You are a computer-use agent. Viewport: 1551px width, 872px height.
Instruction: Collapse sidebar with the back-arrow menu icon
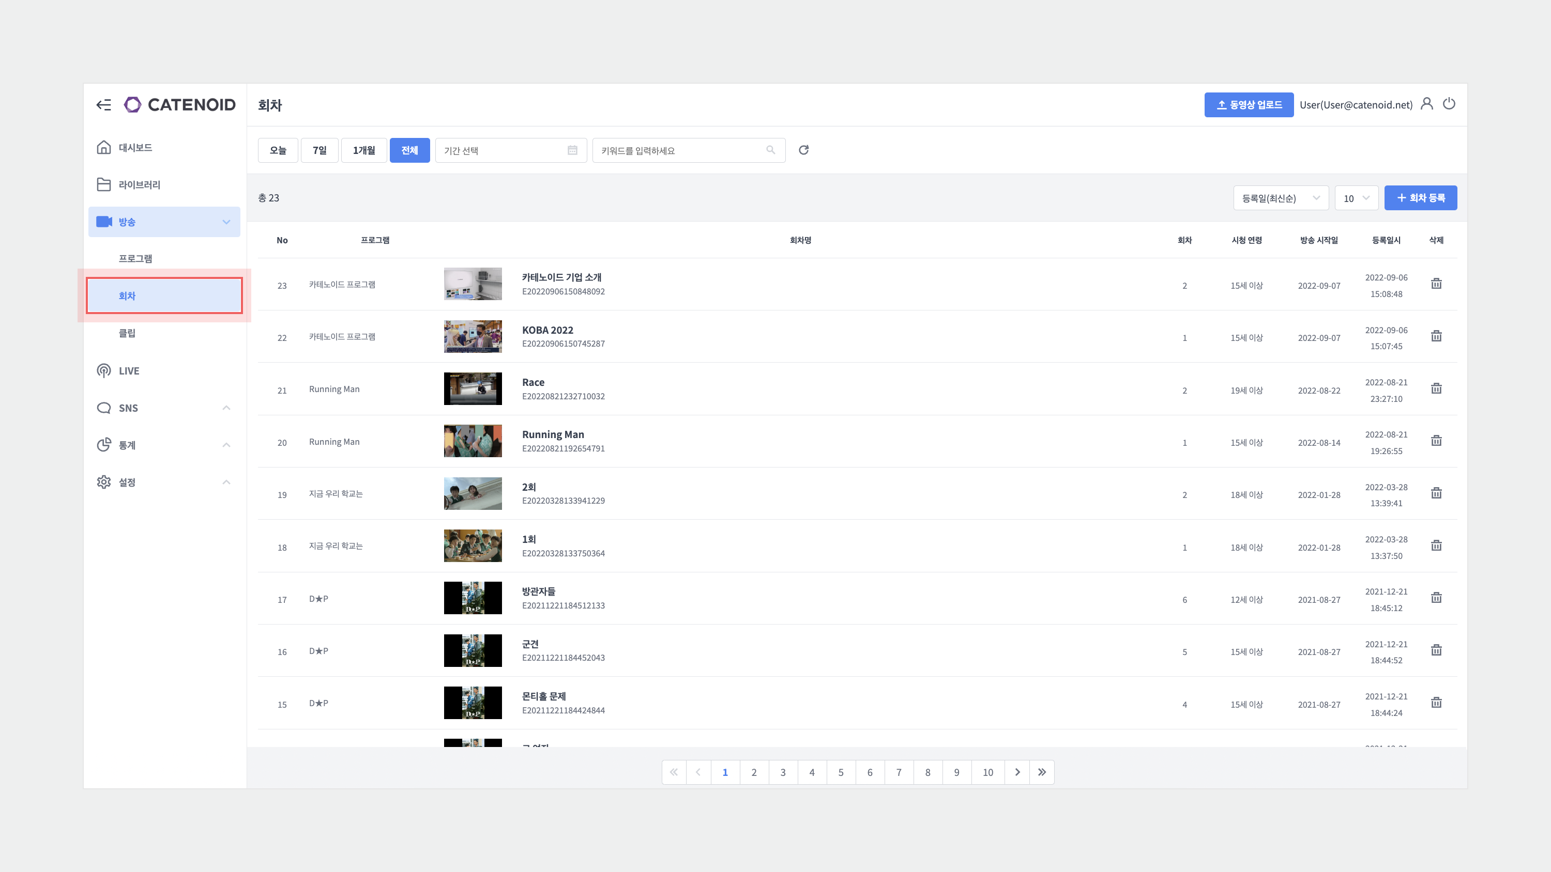pyautogui.click(x=103, y=105)
